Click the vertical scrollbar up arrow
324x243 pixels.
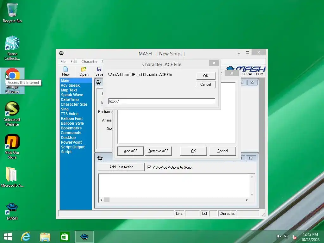pos(252,177)
